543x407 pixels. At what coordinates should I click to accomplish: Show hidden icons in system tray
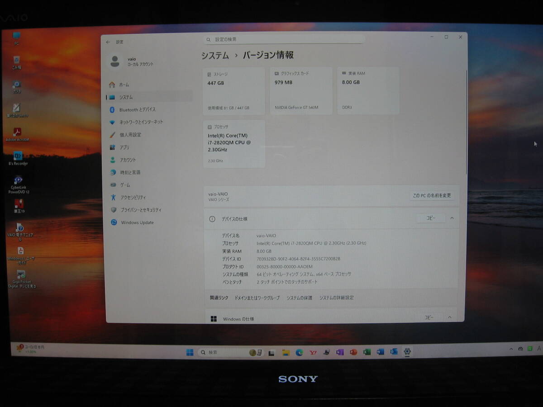click(x=511, y=349)
